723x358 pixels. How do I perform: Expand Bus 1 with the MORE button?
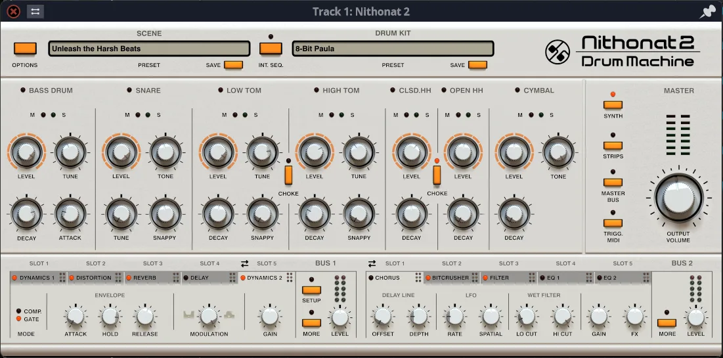[x=311, y=323]
